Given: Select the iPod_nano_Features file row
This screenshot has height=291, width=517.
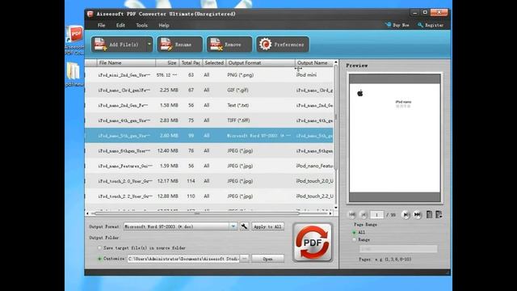Looking at the screenshot, I should (209, 166).
